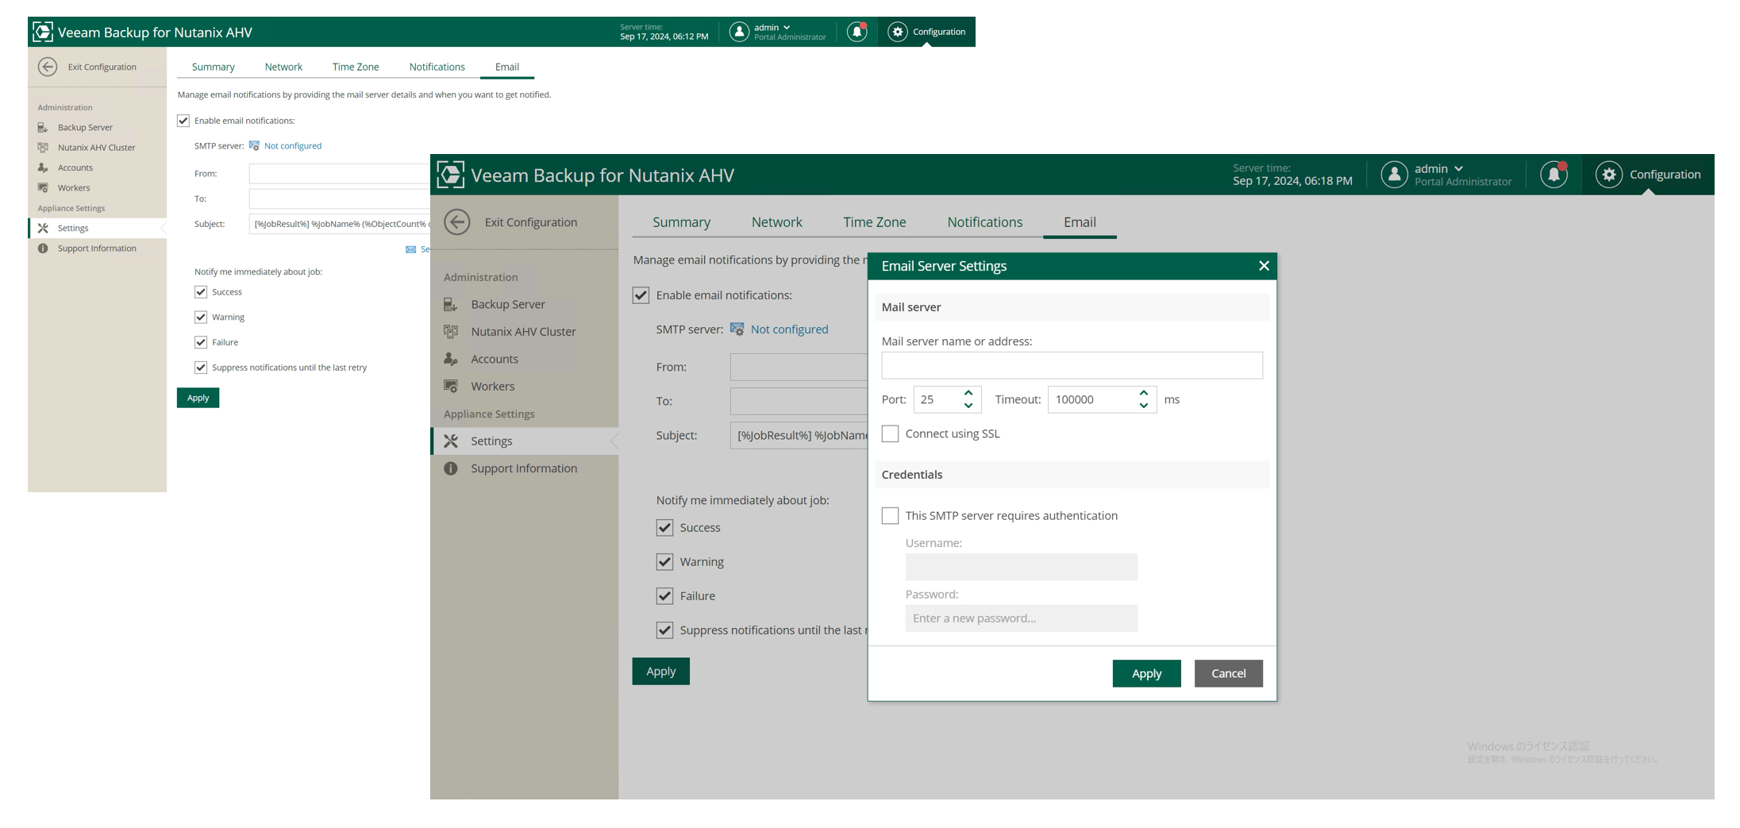Enable Connect using SSL checkbox
The height and width of the screenshot is (828, 1740).
(x=891, y=433)
